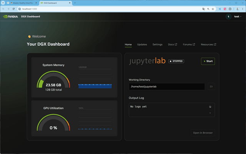246x154 pixels.
Task: Click the NVIDIA logo in header
Action: coord(10,17)
